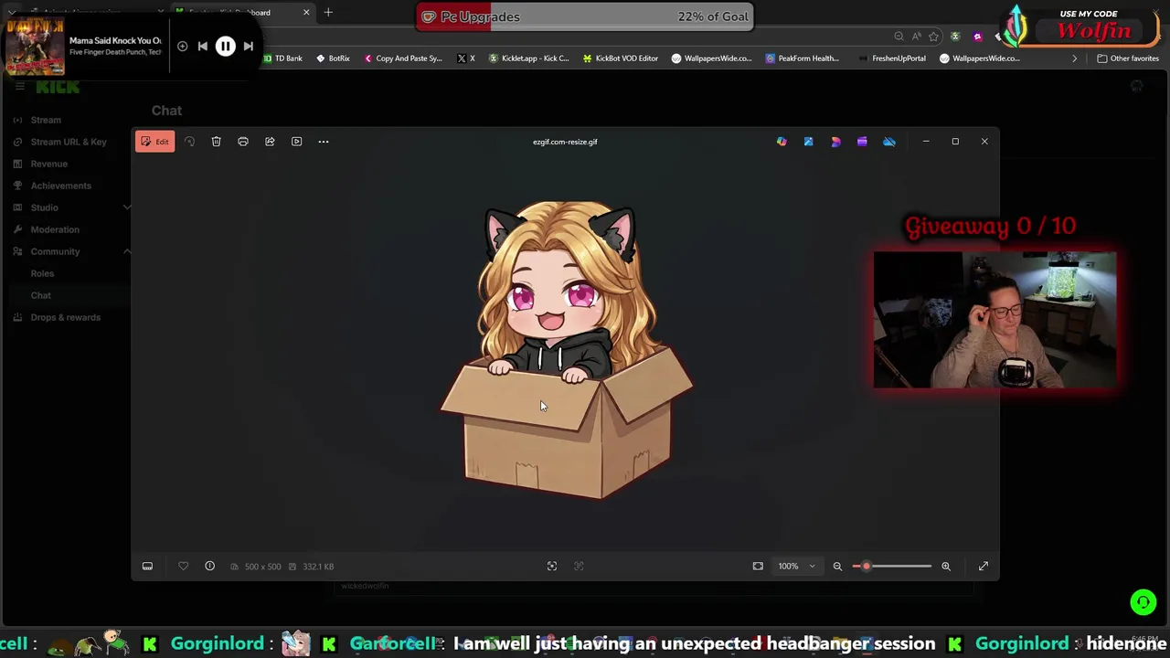Image resolution: width=1170 pixels, height=658 pixels.
Task: Open Moderation in the Kick sidebar
Action: coord(55,229)
